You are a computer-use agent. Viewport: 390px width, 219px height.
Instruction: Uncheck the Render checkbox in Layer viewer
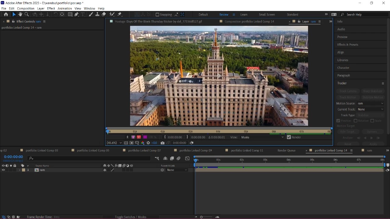[289, 137]
